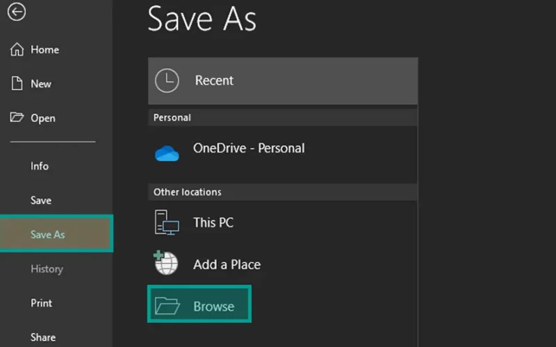
Task: Click the This PC computer icon
Action: pos(167,222)
